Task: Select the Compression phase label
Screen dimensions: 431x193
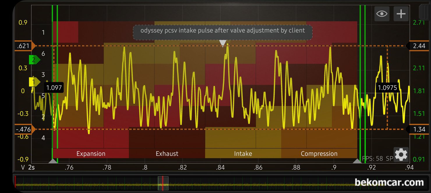Action: tap(319, 153)
